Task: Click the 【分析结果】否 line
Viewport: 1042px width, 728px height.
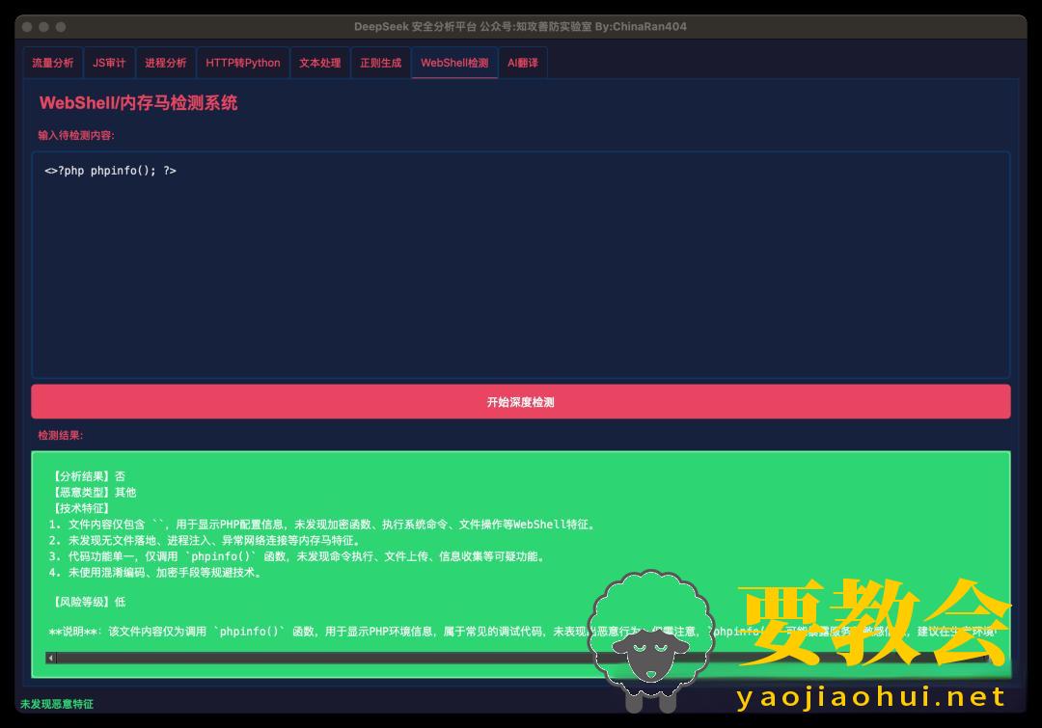Action: (x=87, y=476)
